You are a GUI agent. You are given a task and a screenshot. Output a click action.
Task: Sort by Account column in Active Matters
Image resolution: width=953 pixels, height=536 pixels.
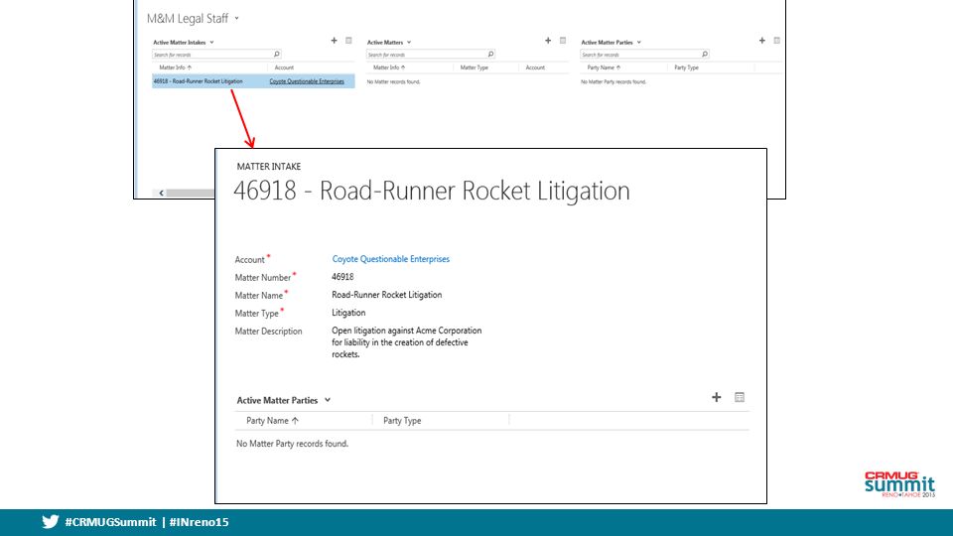[x=535, y=67]
